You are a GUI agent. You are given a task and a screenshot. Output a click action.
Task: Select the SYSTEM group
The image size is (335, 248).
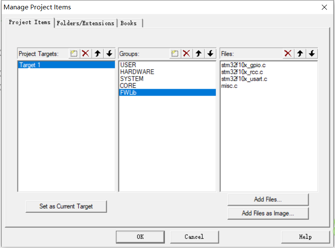coord(167,79)
